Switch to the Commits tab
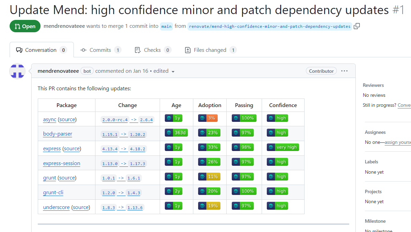 click(100, 50)
